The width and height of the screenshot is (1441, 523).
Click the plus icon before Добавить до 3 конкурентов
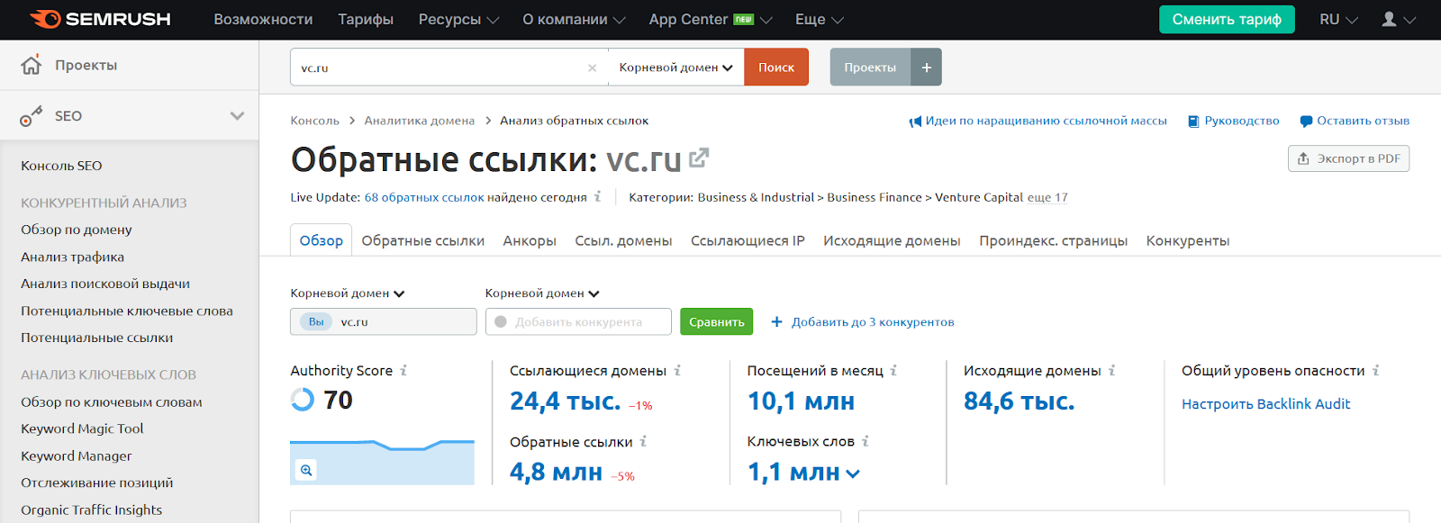[776, 321]
